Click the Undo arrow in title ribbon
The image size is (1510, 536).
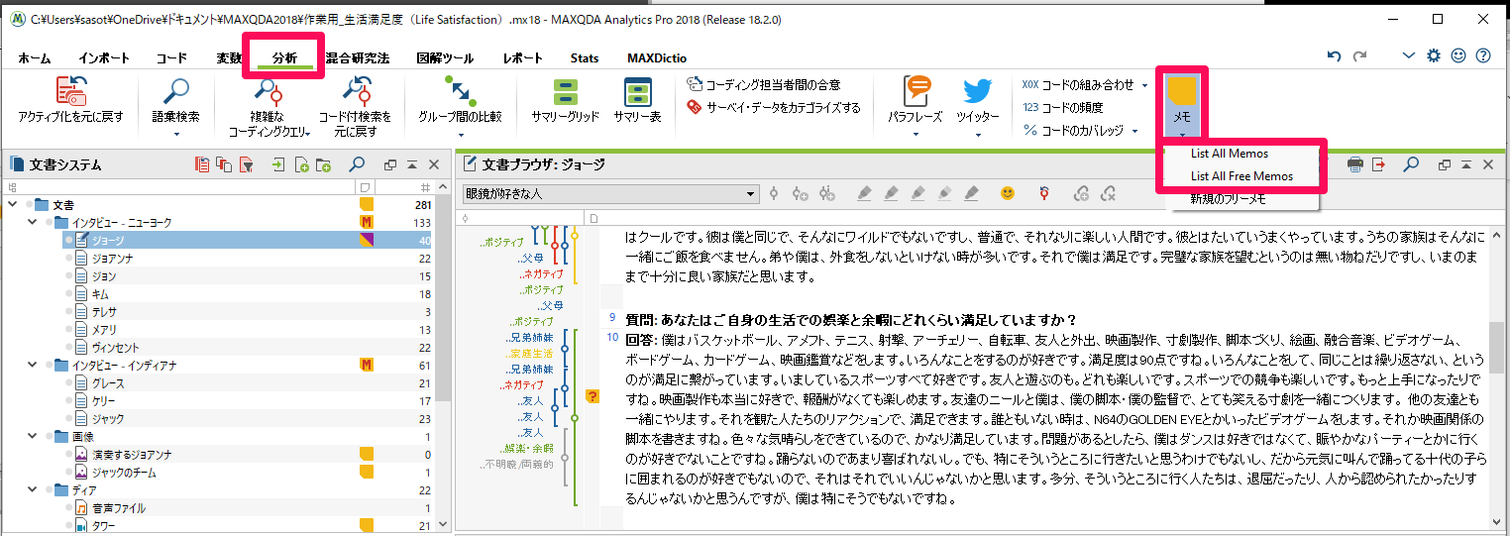pos(1334,56)
